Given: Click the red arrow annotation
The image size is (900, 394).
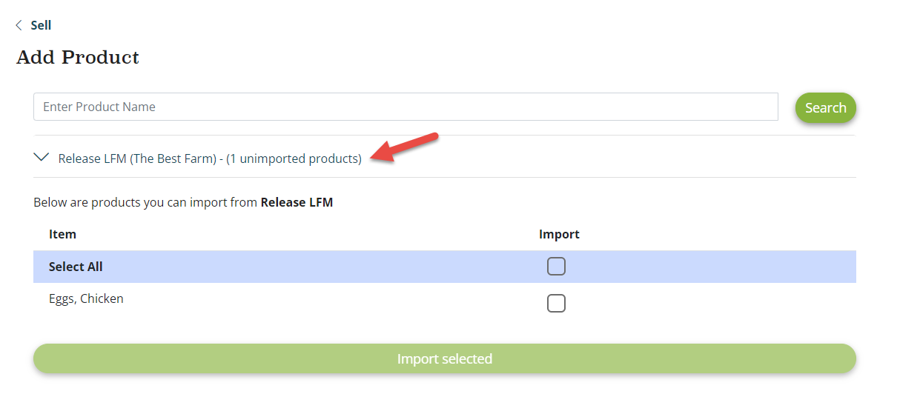Looking at the screenshot, I should pos(406,145).
